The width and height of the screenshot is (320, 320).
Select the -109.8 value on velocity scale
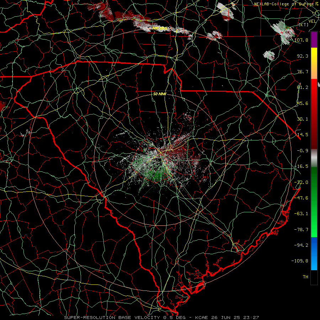pyautogui.click(x=300, y=261)
